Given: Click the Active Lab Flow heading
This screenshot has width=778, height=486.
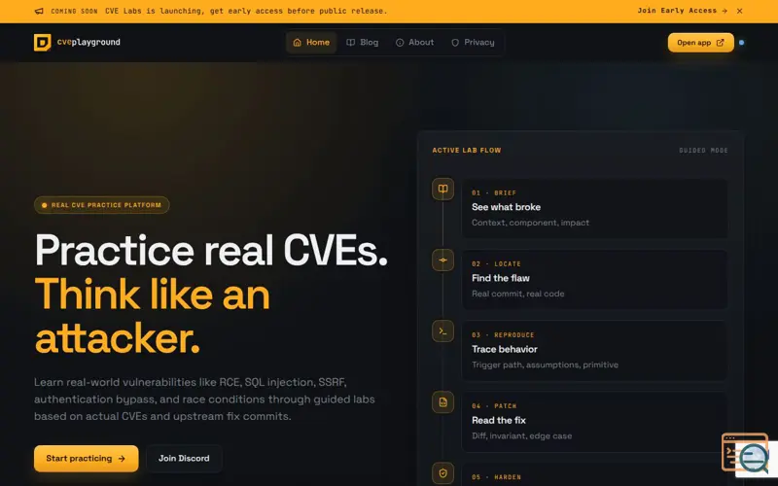Looking at the screenshot, I should 467,151.
